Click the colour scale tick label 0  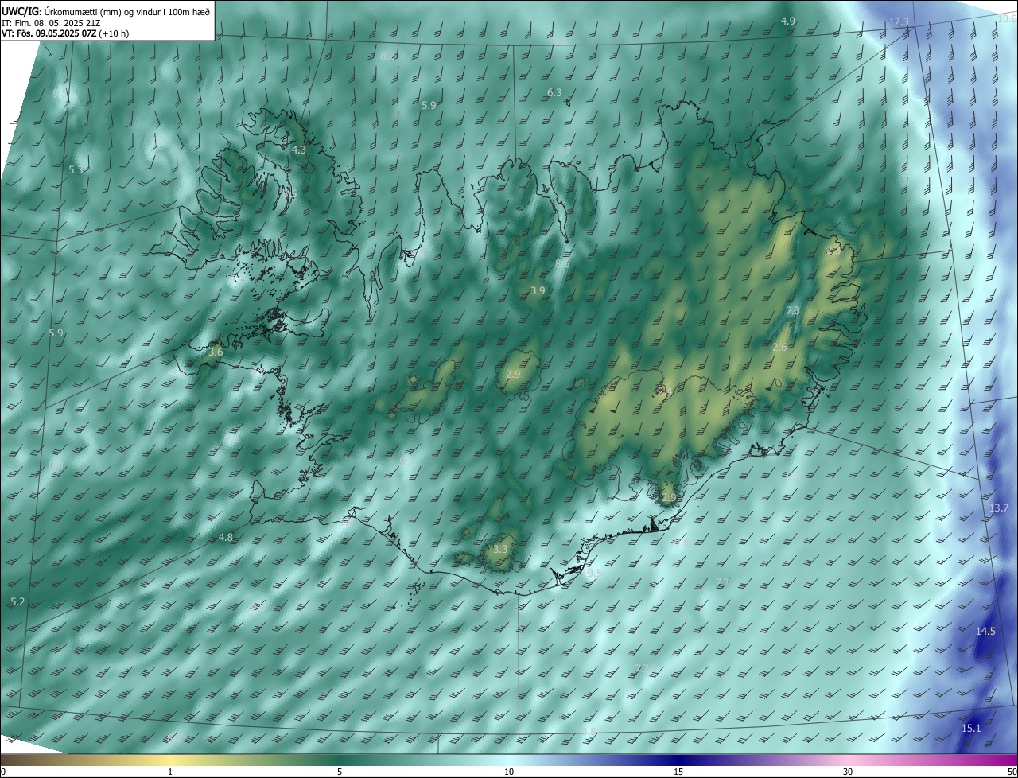[3, 772]
